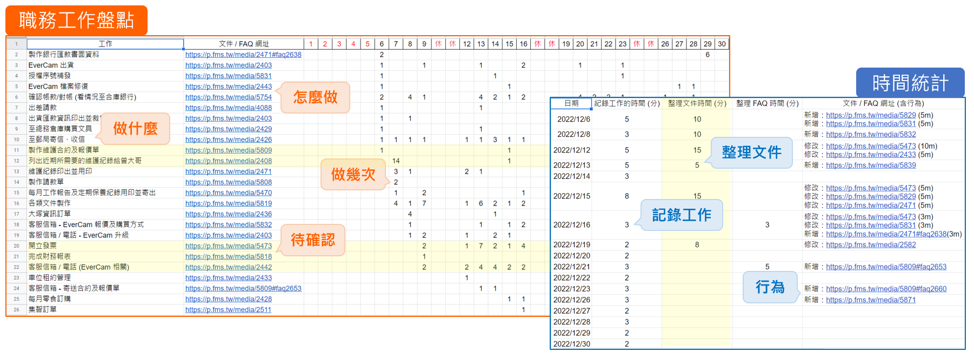This screenshot has height=358, width=974.
Task: Open the 每月零食訂購 document link
Action: coord(228,299)
